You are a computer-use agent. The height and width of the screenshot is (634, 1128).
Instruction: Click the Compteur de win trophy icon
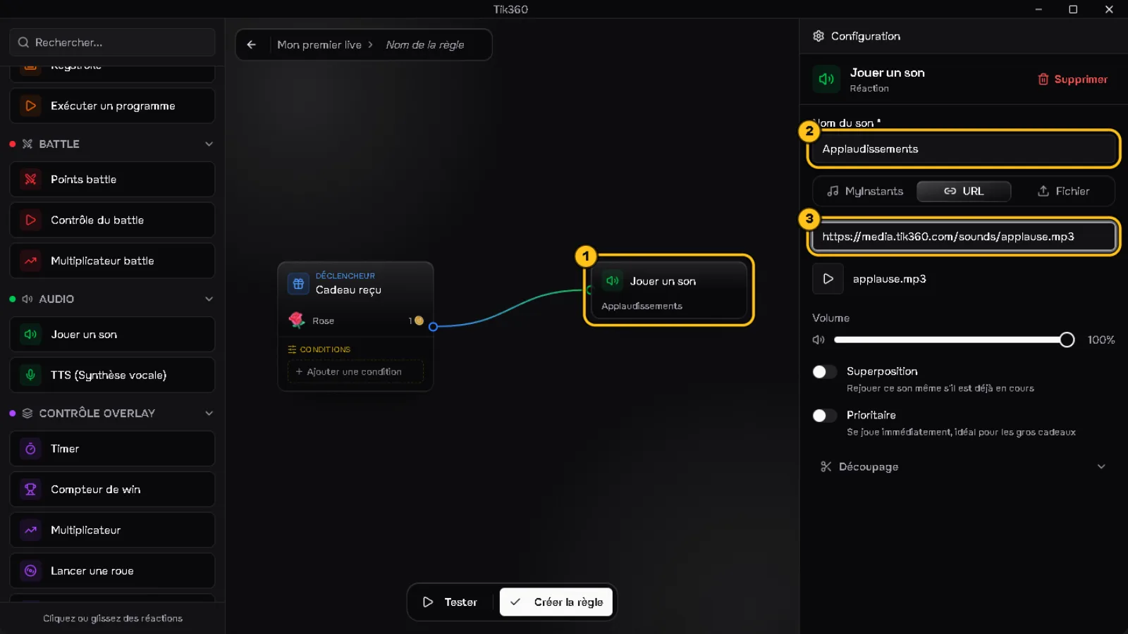[x=30, y=489]
